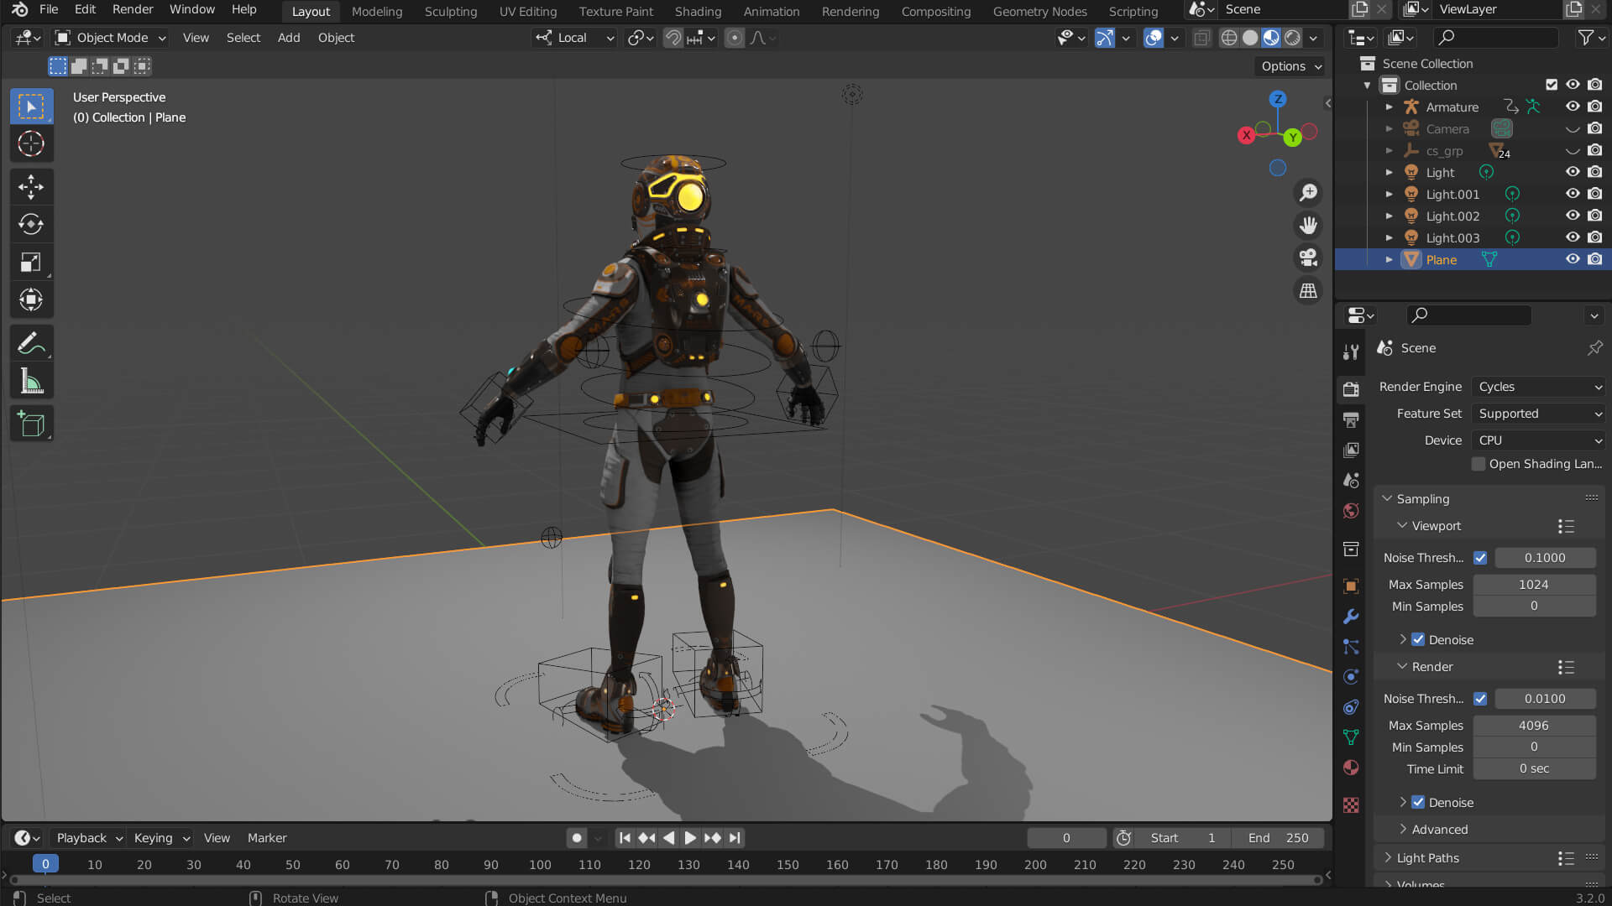Click the End frame field

click(1278, 837)
